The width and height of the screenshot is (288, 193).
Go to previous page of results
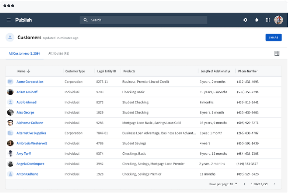pos(244,184)
